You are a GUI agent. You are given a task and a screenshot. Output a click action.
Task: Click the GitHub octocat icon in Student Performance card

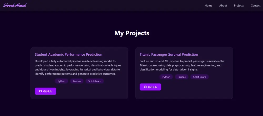pos(41,91)
